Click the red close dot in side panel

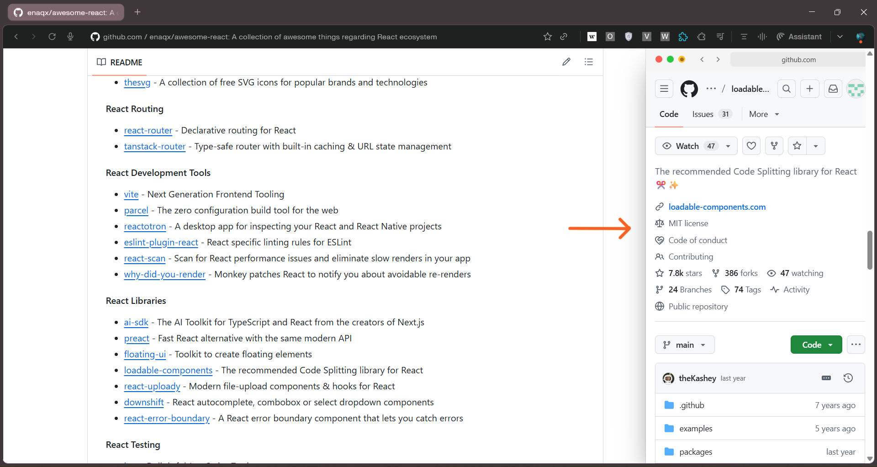click(x=659, y=59)
